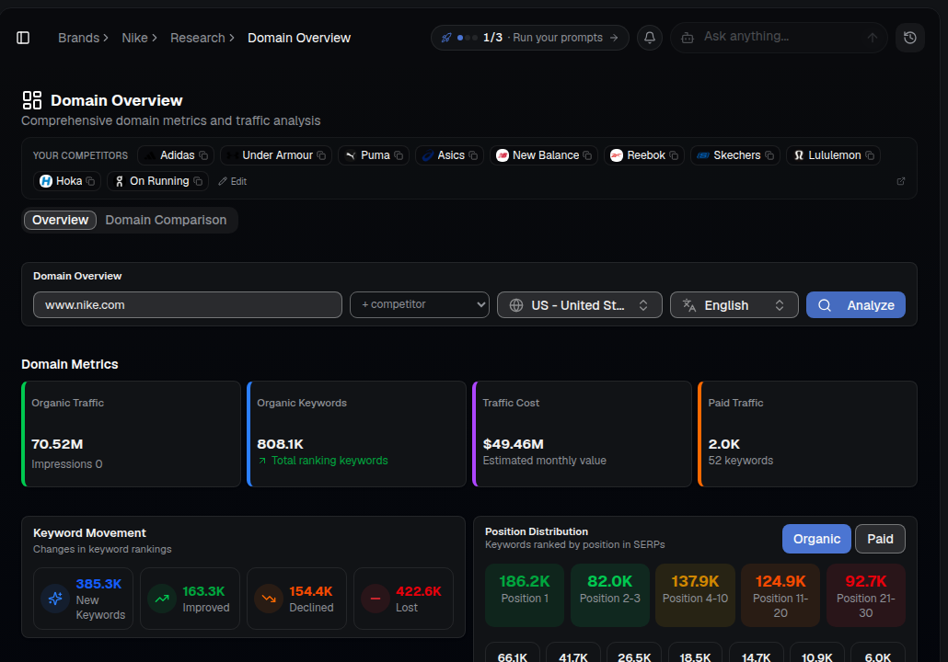Click the robot assistant icon

pyautogui.click(x=688, y=38)
